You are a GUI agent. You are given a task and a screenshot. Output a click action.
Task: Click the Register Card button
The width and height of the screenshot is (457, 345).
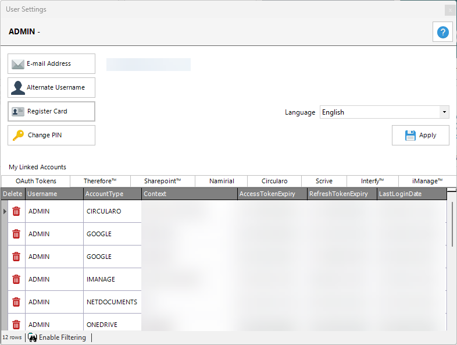pos(51,111)
